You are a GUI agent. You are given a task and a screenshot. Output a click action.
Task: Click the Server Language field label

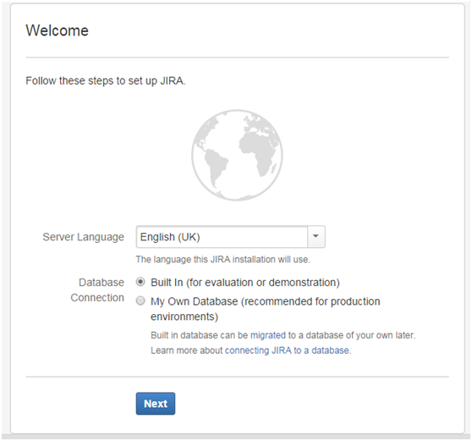tap(84, 237)
